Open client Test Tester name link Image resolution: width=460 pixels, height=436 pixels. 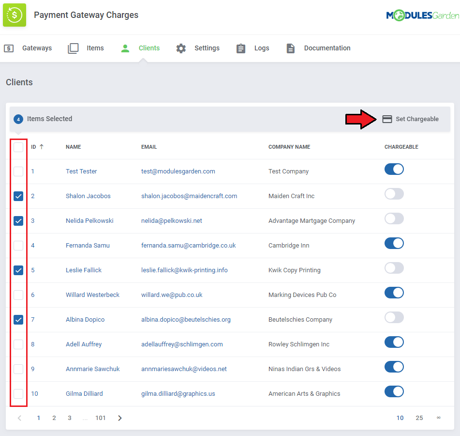[81, 171]
